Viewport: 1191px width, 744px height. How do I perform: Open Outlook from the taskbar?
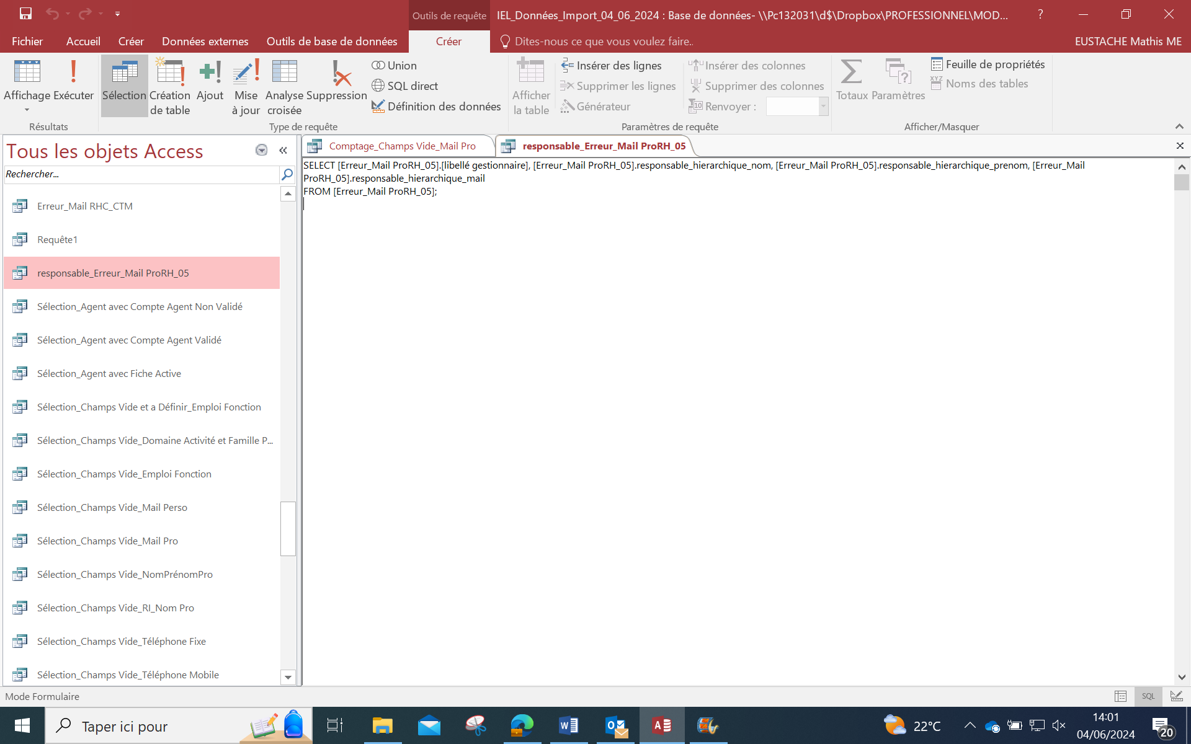click(615, 725)
